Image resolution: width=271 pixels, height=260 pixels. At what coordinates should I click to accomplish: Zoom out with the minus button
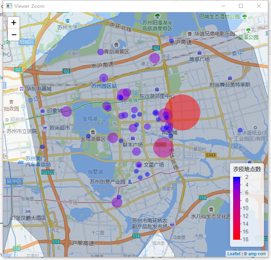(x=14, y=35)
